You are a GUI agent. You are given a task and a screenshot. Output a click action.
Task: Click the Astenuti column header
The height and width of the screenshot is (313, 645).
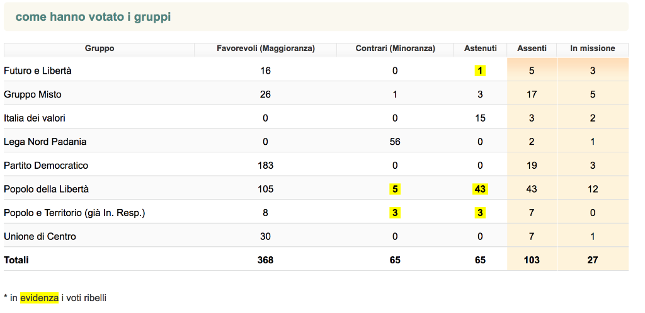pos(480,48)
